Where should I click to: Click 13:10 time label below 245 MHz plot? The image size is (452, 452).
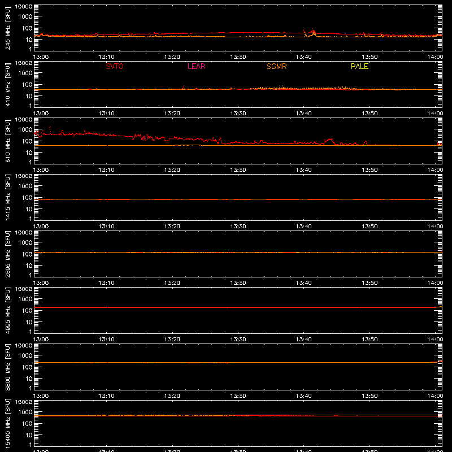pos(107,57)
